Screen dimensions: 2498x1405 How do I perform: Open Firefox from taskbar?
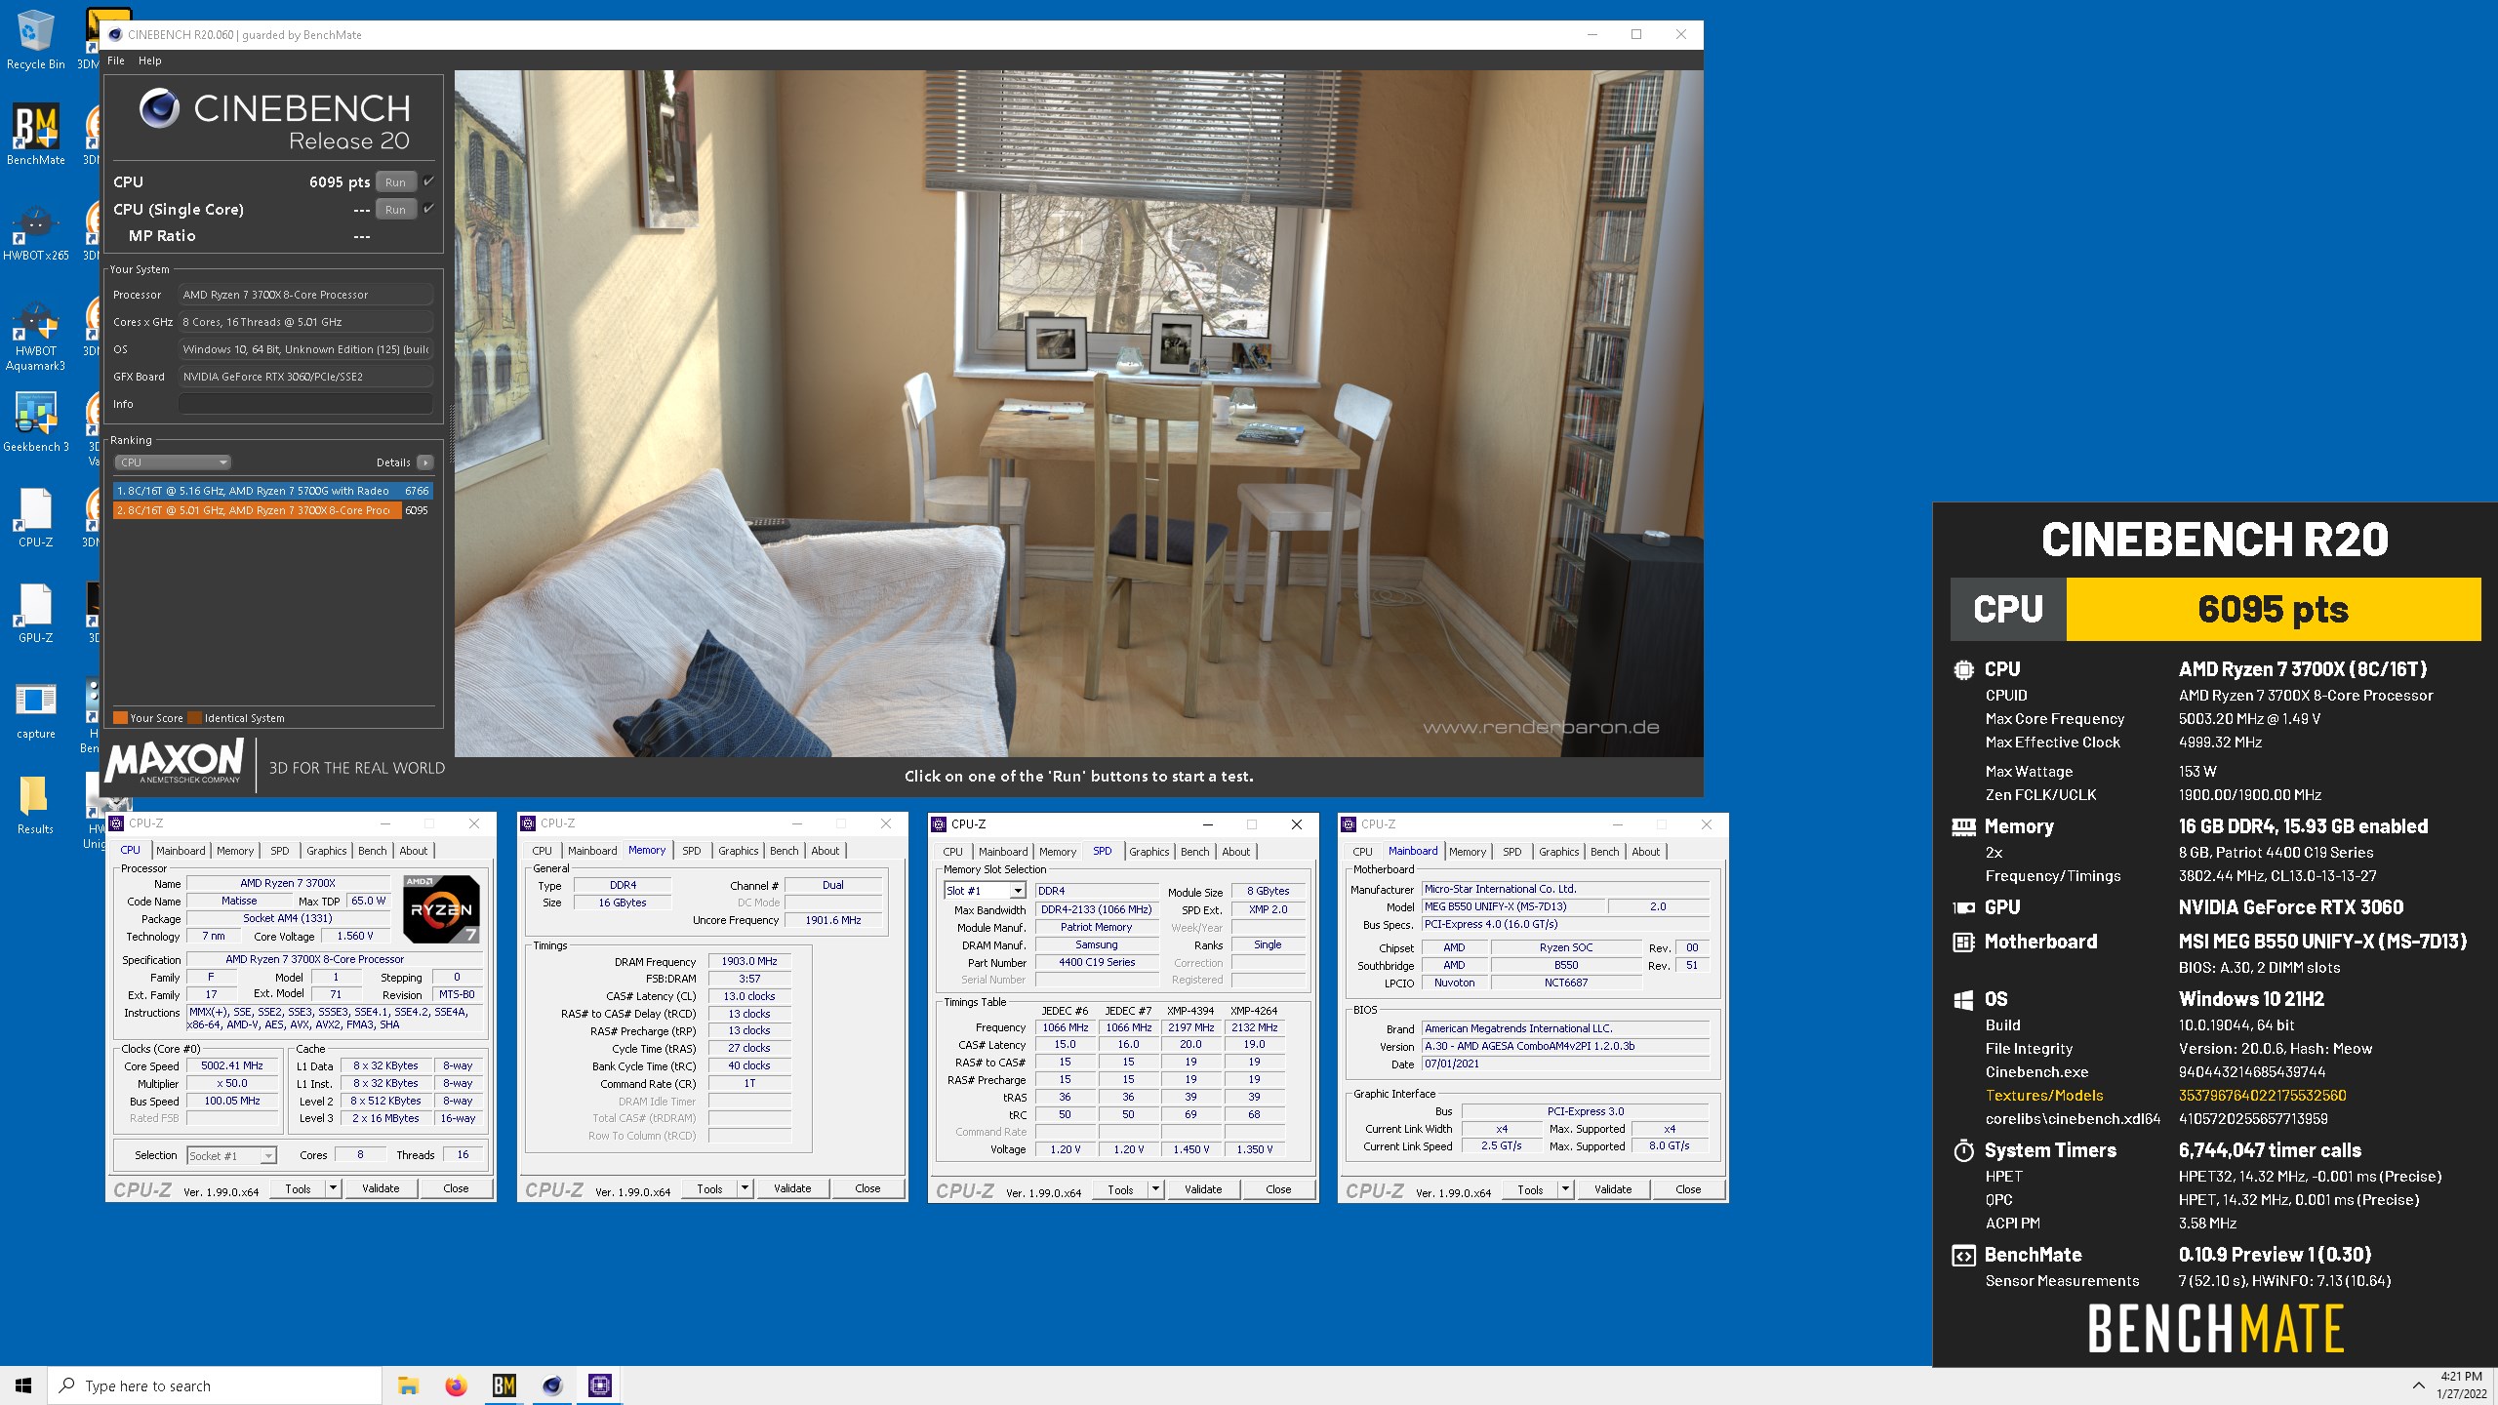(456, 1385)
